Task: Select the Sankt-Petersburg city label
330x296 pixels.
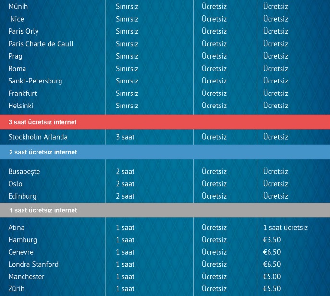Action: click(35, 81)
